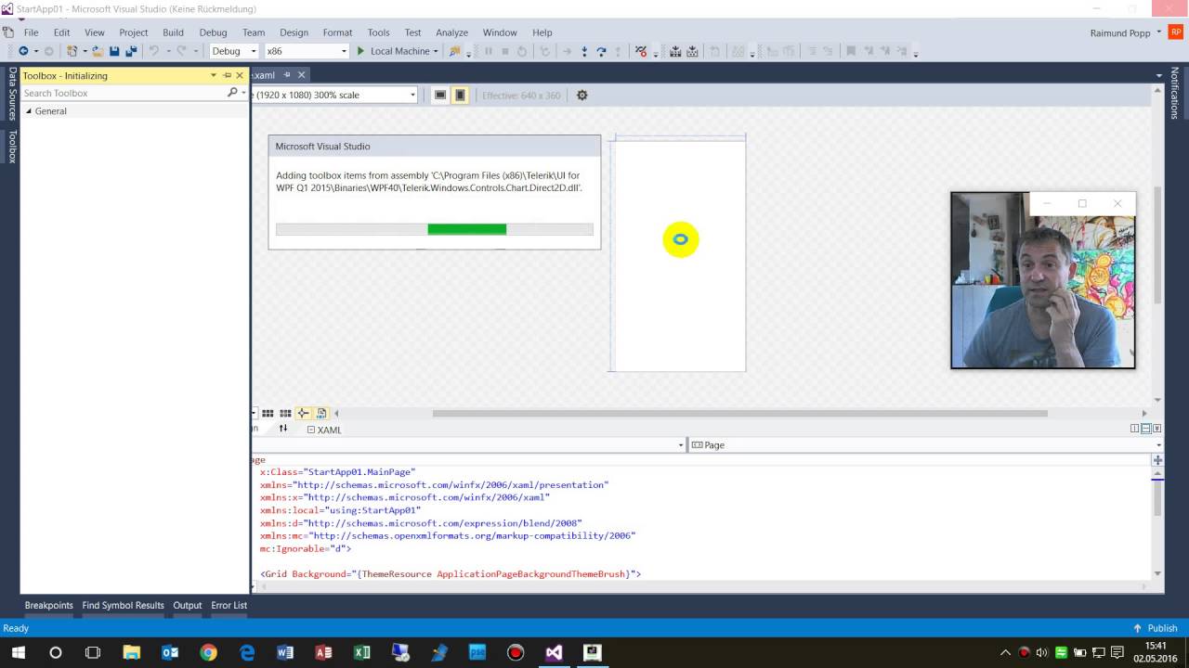
Task: Start debugging with the green play arrow
Action: click(360, 51)
